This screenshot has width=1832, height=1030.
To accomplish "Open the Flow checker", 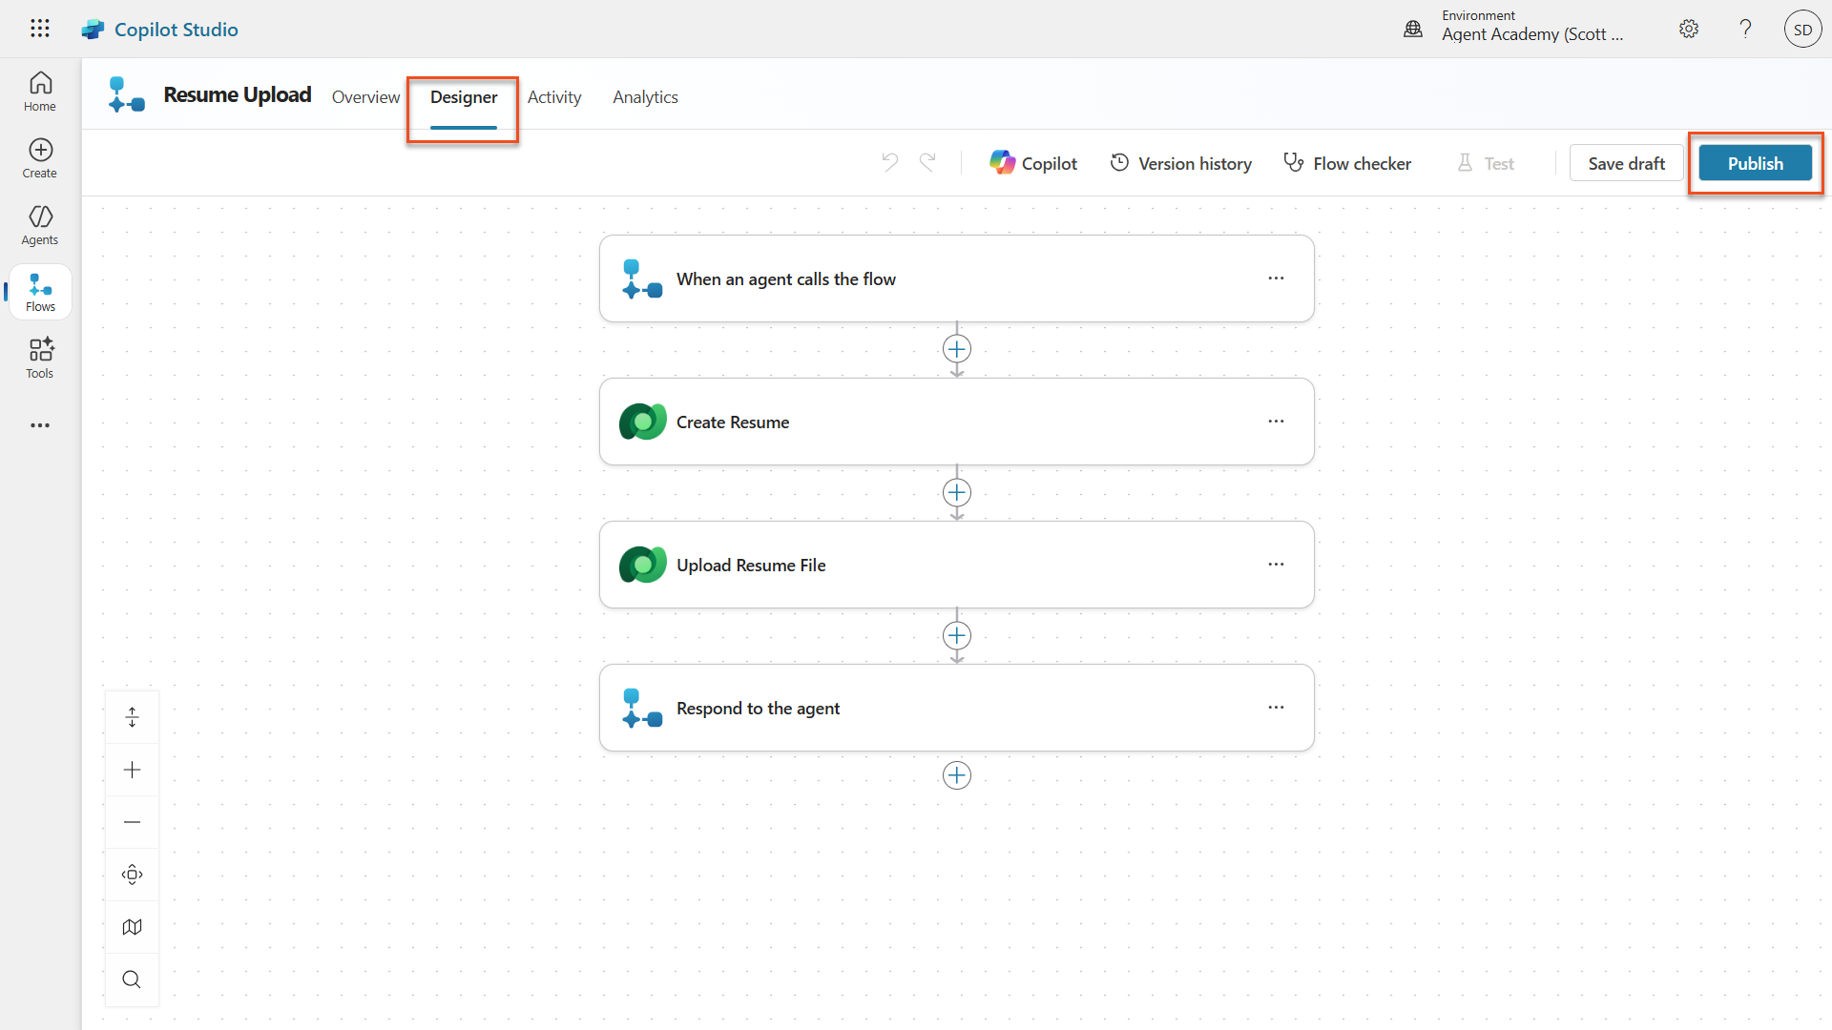I will tap(1347, 163).
